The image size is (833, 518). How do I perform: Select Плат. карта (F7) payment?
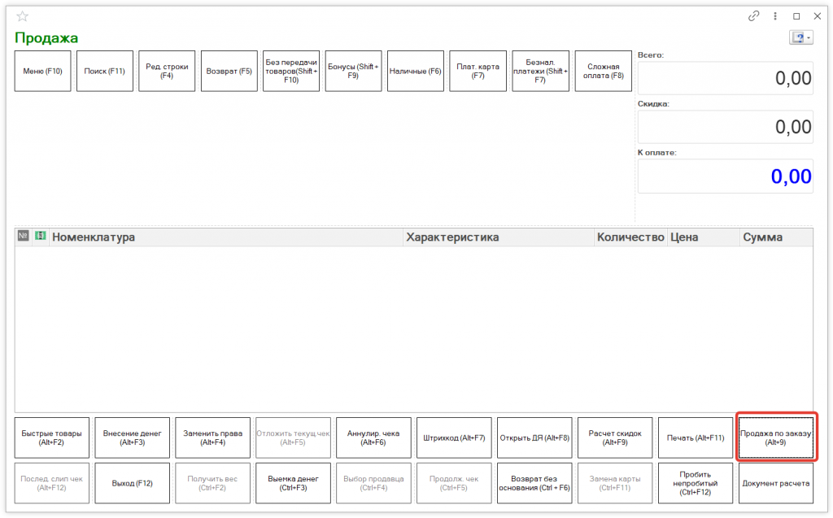(478, 72)
